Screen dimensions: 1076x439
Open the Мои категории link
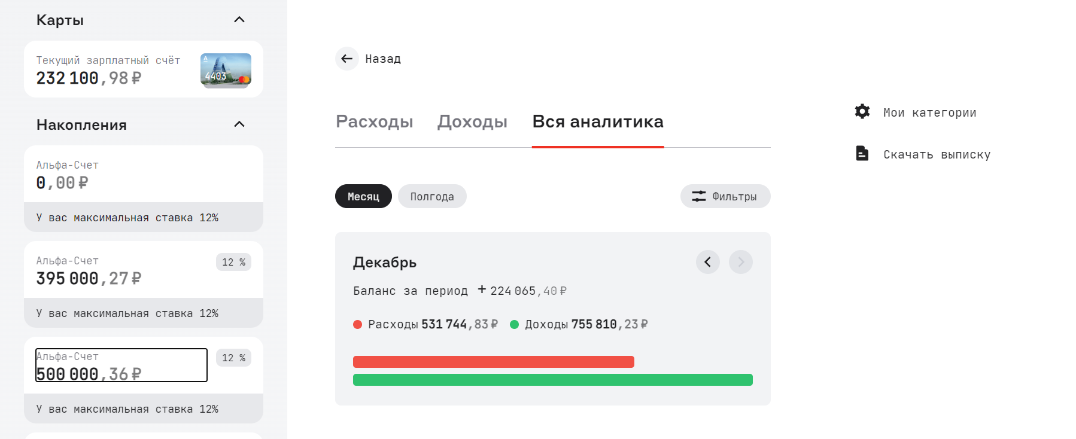(x=929, y=112)
